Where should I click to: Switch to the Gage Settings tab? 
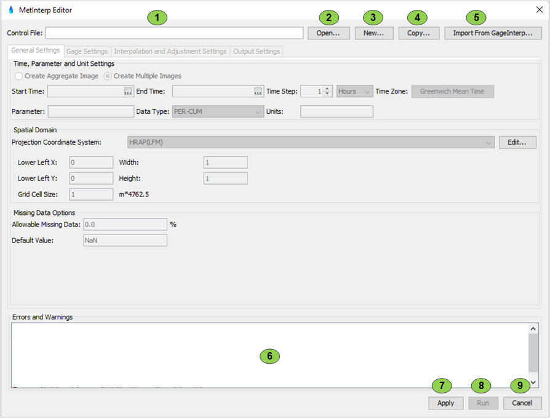click(x=87, y=52)
